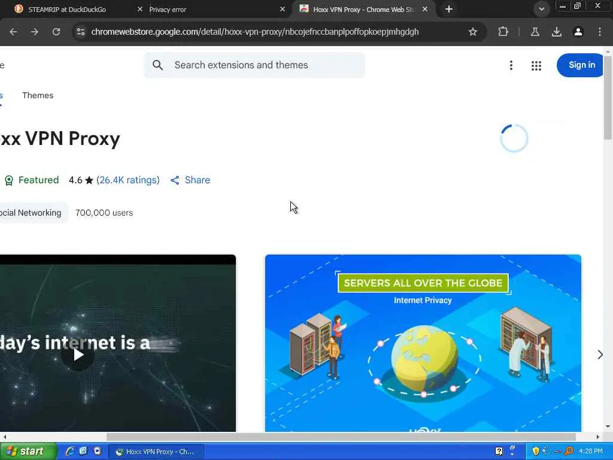Open the Extensions puzzle-piece menu
613x460 pixels.
pyautogui.click(x=503, y=32)
